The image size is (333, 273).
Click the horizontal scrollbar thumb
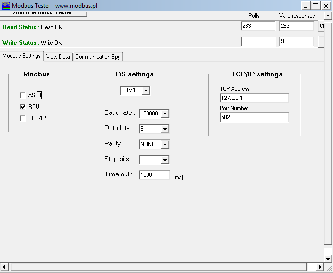point(159,266)
